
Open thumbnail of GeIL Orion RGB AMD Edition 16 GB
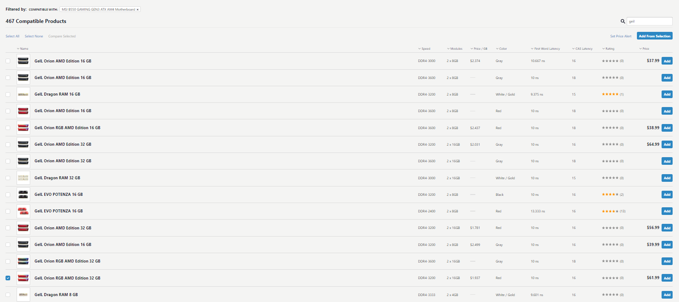click(x=23, y=128)
